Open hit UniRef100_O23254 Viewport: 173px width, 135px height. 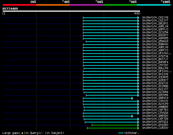click(x=155, y=32)
